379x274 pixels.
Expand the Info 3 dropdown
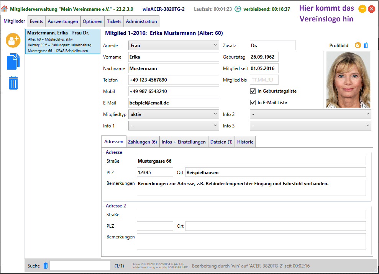[x=310, y=126]
